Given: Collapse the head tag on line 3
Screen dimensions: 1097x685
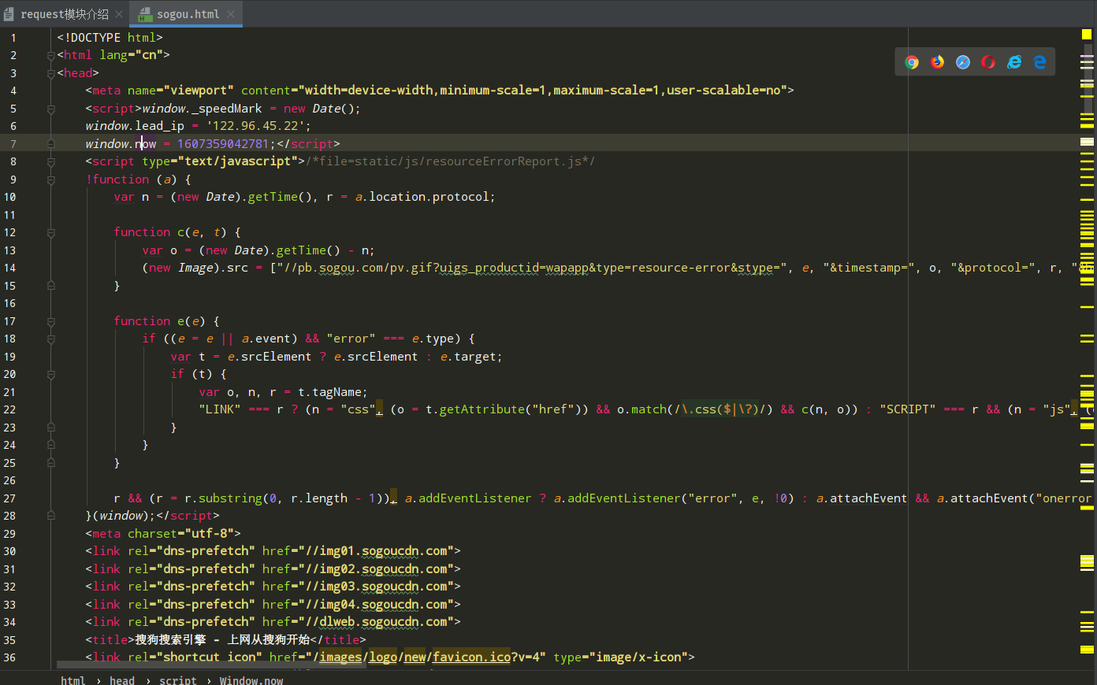Looking at the screenshot, I should (50, 73).
